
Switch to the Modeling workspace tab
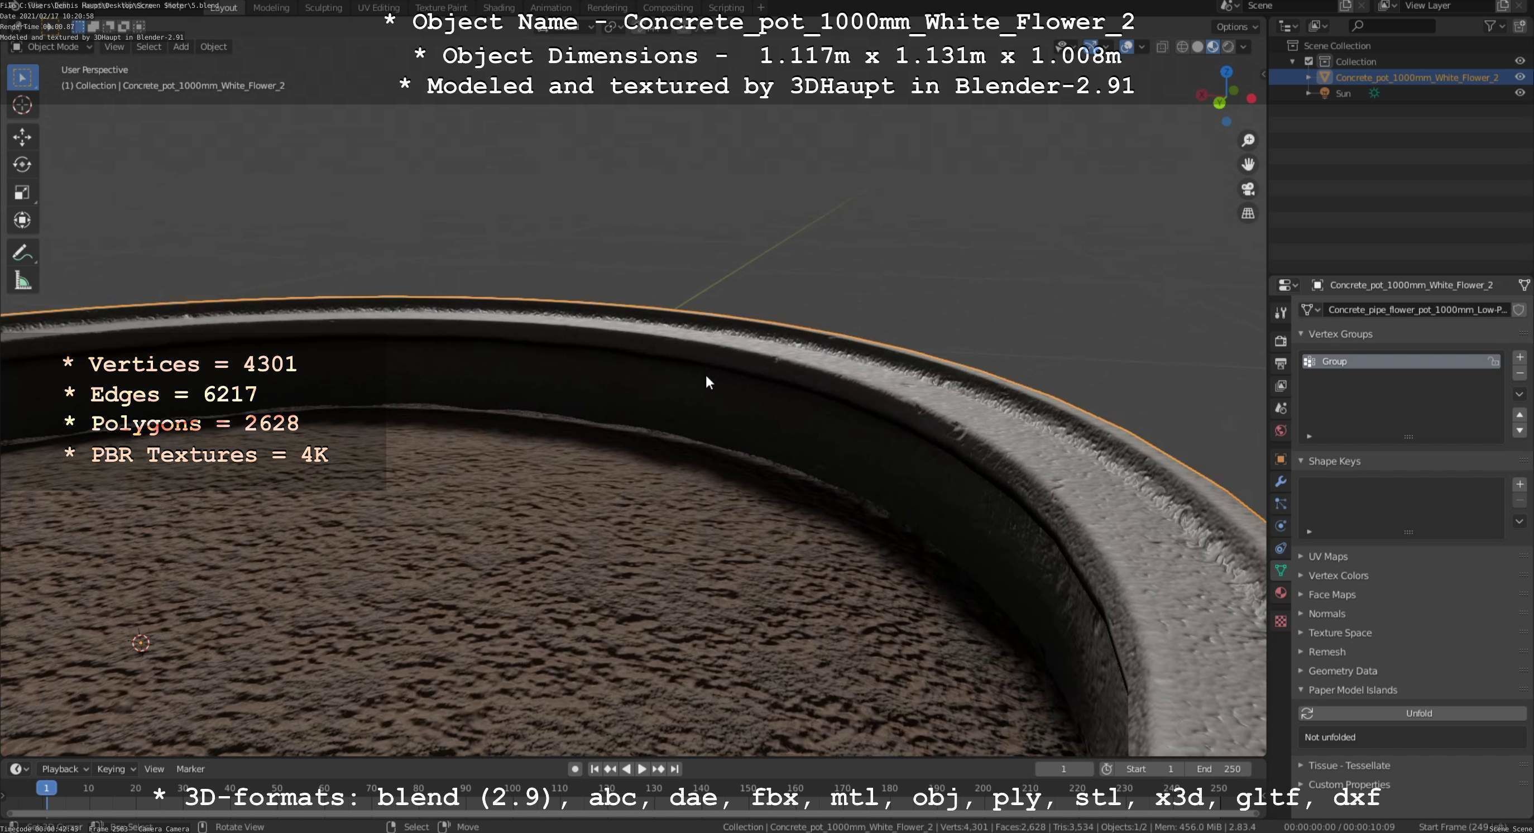click(x=271, y=8)
